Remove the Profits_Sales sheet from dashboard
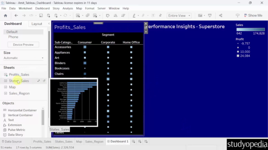This screenshot has width=268, height=150. point(146,24)
